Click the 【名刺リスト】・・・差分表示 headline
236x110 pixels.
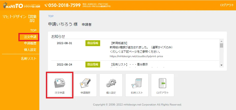tap(129, 65)
